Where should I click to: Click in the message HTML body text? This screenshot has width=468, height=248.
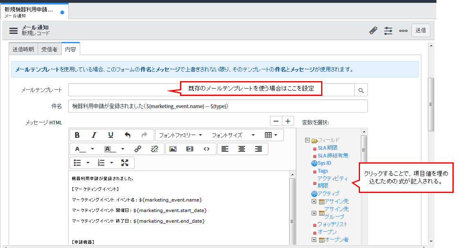click(179, 208)
